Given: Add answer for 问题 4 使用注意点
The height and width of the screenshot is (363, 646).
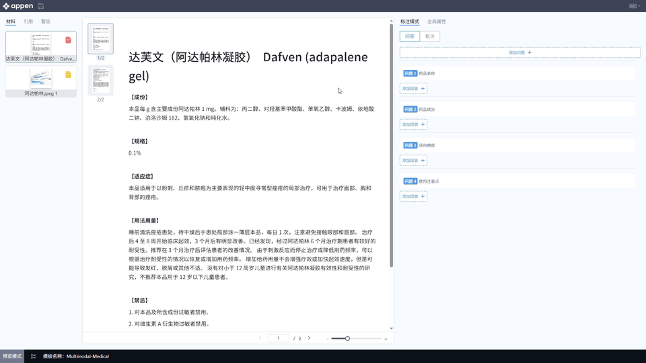Looking at the screenshot, I should point(413,196).
